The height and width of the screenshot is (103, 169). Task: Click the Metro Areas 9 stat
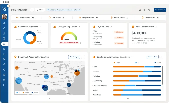(119, 18)
